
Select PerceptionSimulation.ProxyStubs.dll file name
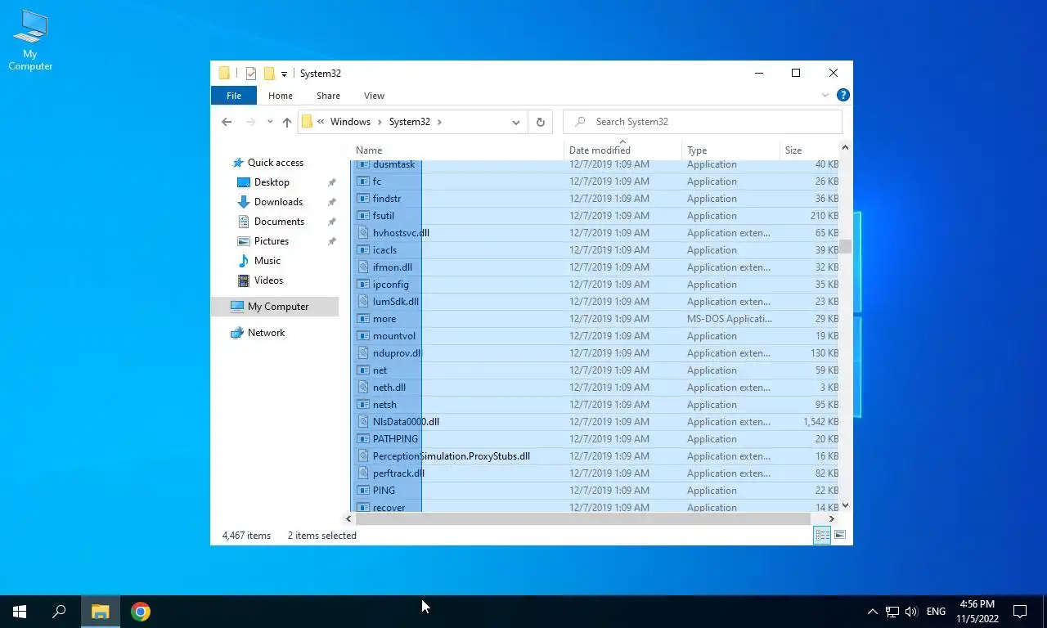(x=452, y=456)
